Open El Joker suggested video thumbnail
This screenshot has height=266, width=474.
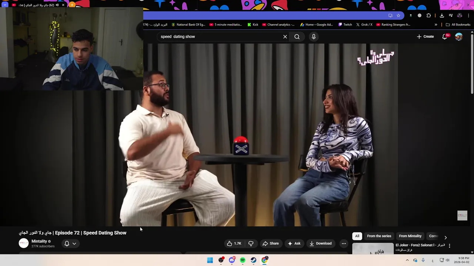[373, 249]
